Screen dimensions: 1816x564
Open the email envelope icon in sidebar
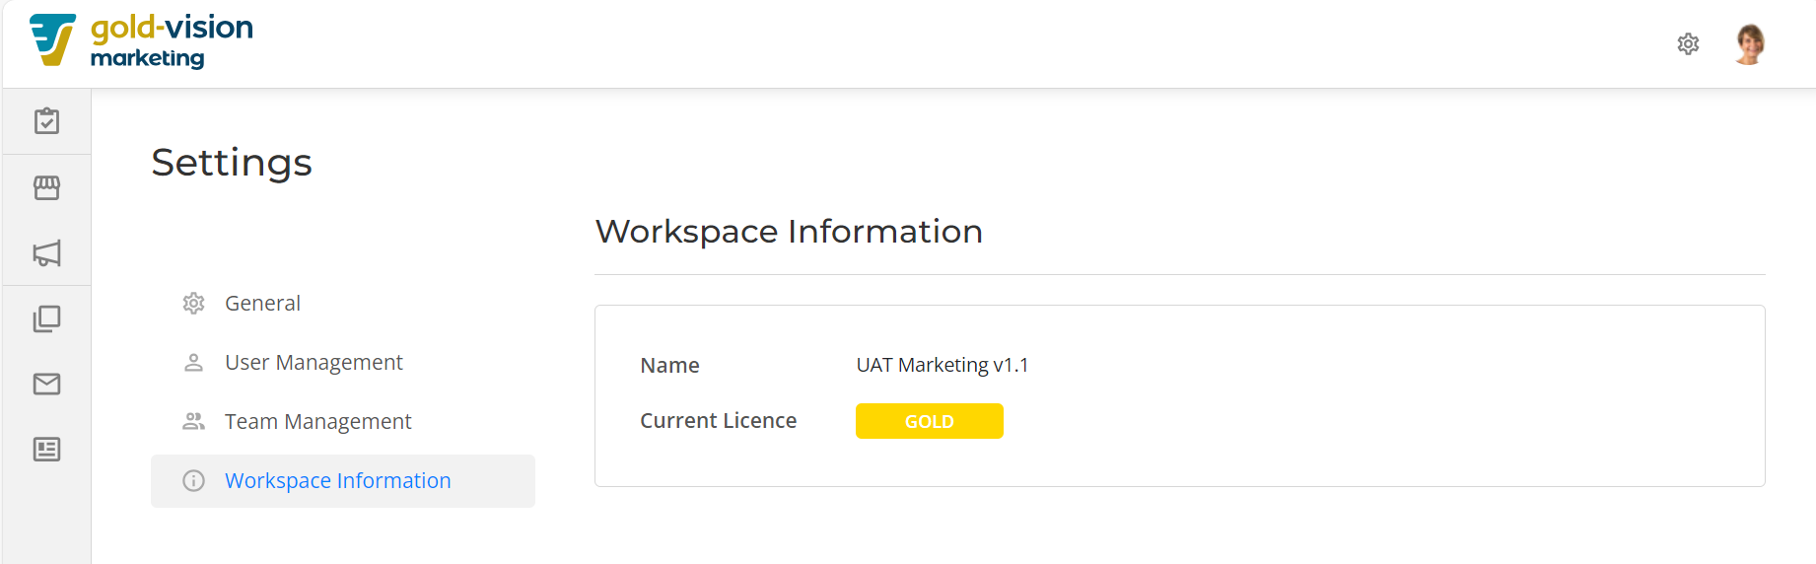46,384
